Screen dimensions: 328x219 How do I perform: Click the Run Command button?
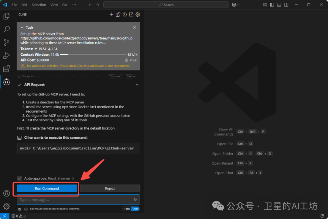47,188
